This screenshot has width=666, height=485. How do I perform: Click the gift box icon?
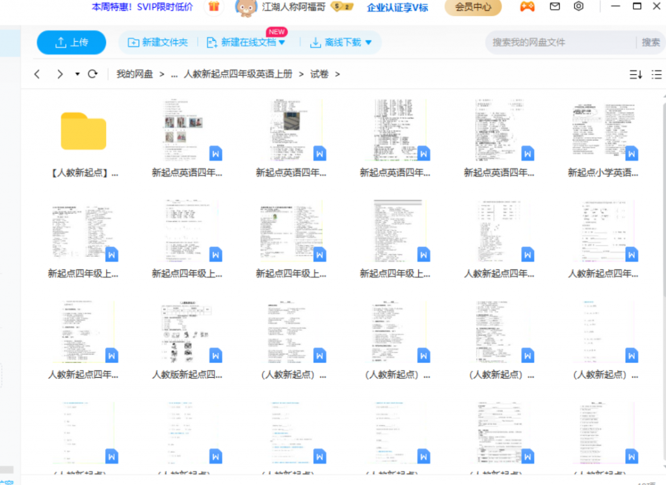213,7
